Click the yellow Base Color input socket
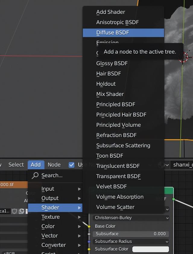The image size is (193, 254). 89,226
